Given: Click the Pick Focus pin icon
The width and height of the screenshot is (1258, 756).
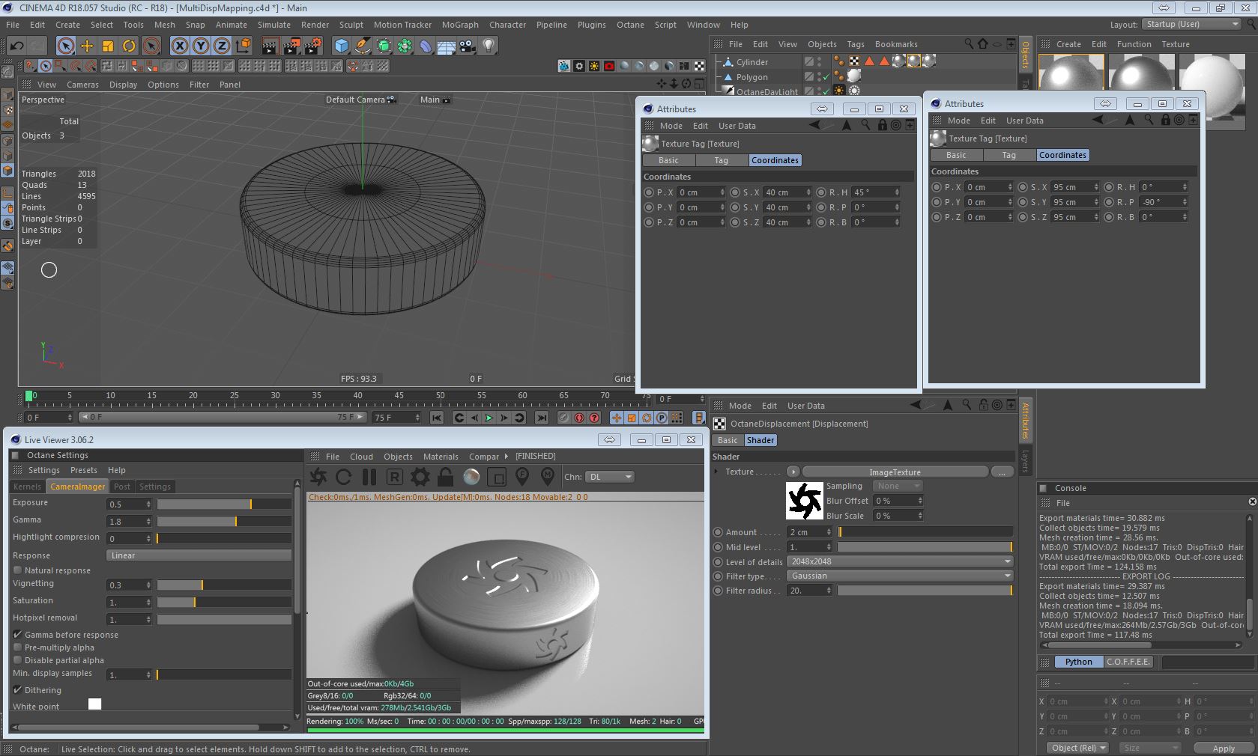Looking at the screenshot, I should point(522,477).
